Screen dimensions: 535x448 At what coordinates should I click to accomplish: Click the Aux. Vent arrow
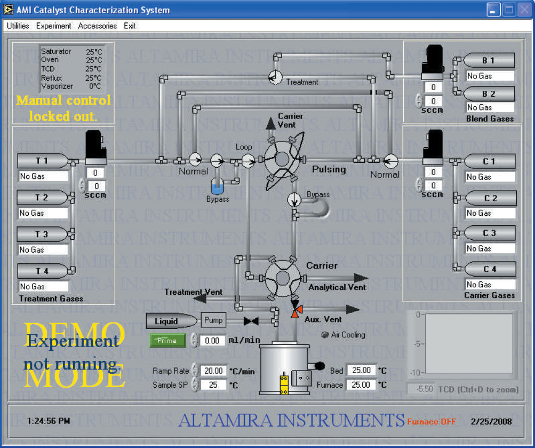353,310
